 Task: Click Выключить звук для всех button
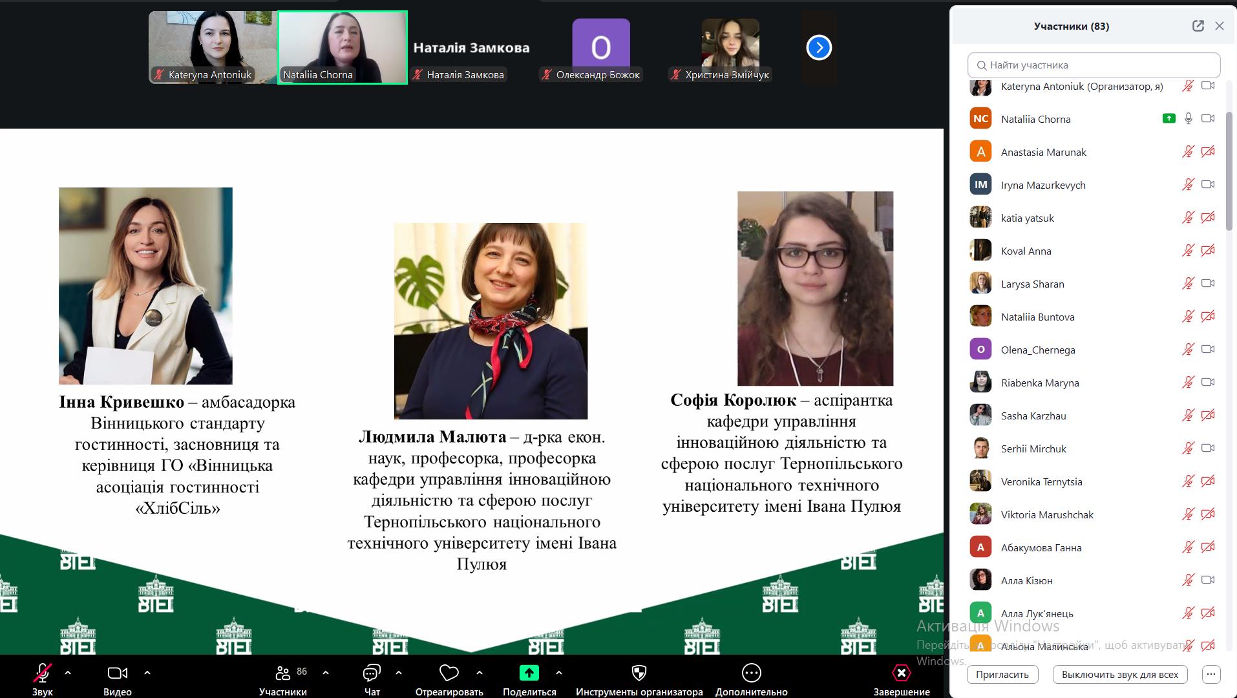click(x=1119, y=675)
